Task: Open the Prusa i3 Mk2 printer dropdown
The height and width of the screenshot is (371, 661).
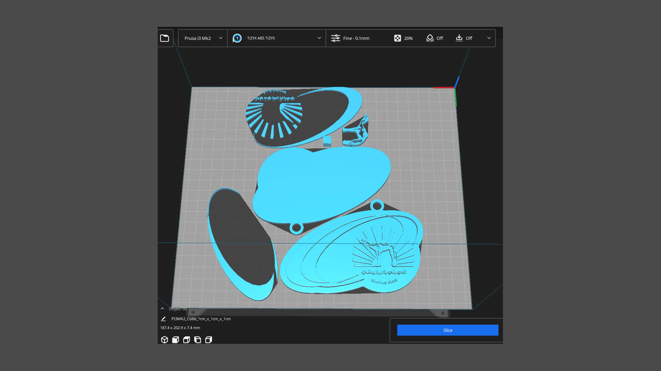Action: point(203,38)
